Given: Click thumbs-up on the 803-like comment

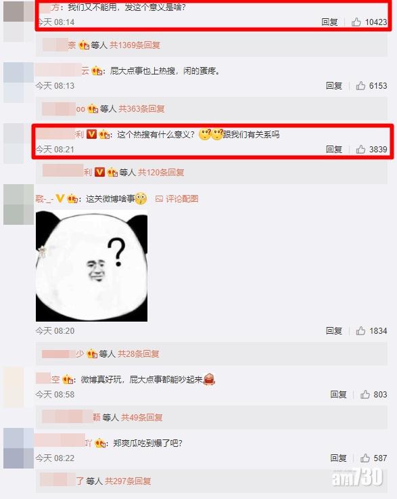Looking at the screenshot, I should point(365,395).
